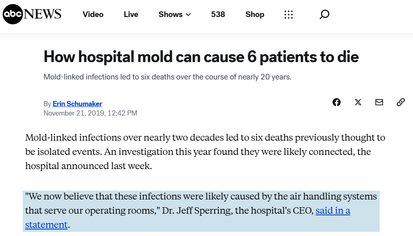This screenshot has height=236, width=413.
Task: Go to ABC News homepage via the logo
Action: (32, 14)
